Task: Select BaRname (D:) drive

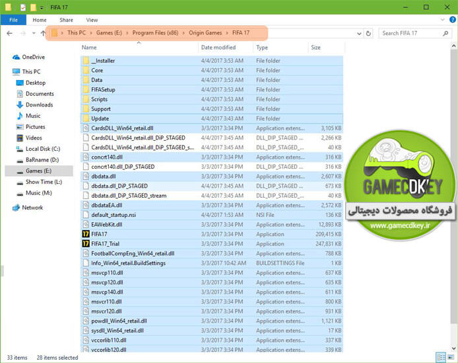Action: pos(38,160)
